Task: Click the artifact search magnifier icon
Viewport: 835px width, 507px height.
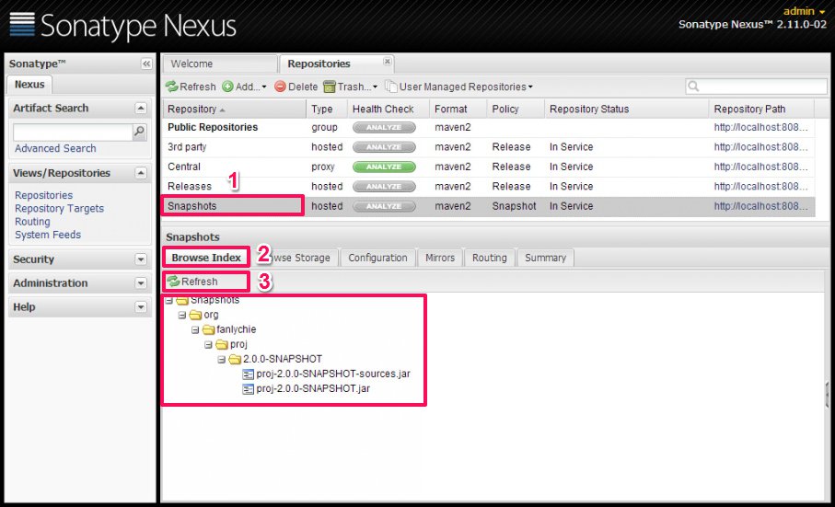Action: click(x=139, y=131)
